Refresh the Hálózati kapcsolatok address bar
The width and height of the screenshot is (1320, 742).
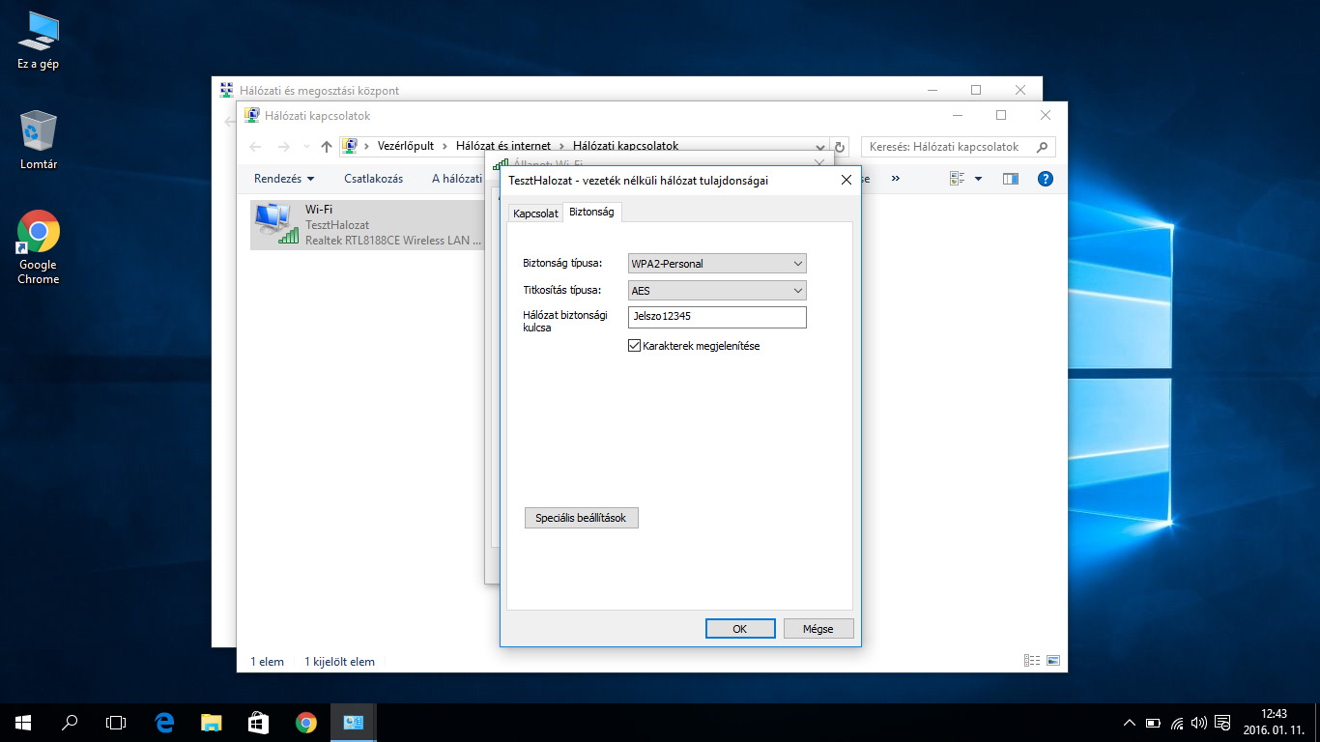tap(840, 147)
